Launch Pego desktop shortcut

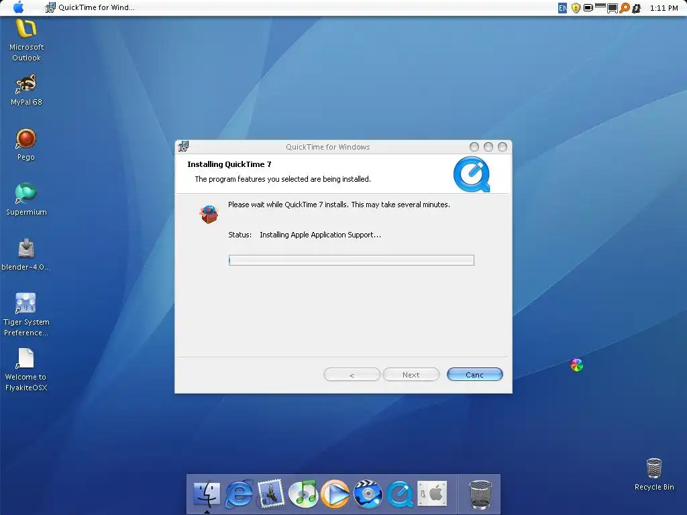26,145
